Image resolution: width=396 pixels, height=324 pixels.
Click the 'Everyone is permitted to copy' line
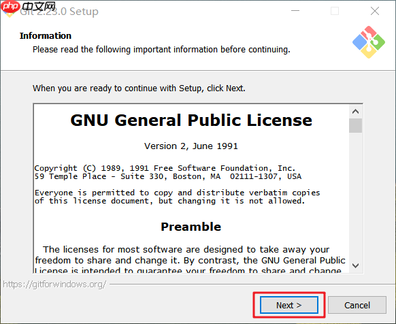click(178, 193)
